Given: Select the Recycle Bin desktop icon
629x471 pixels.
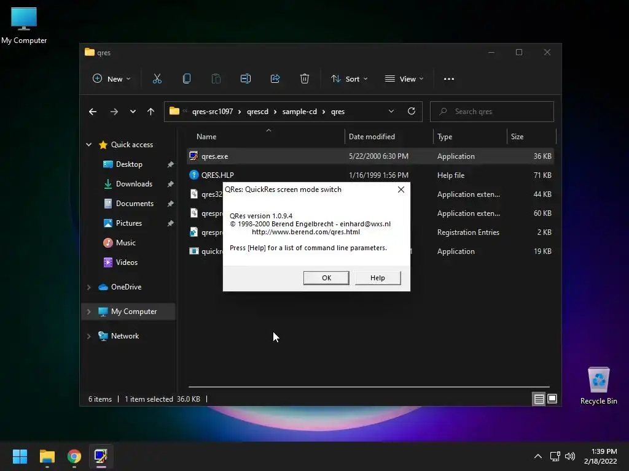Looking at the screenshot, I should pyautogui.click(x=598, y=386).
